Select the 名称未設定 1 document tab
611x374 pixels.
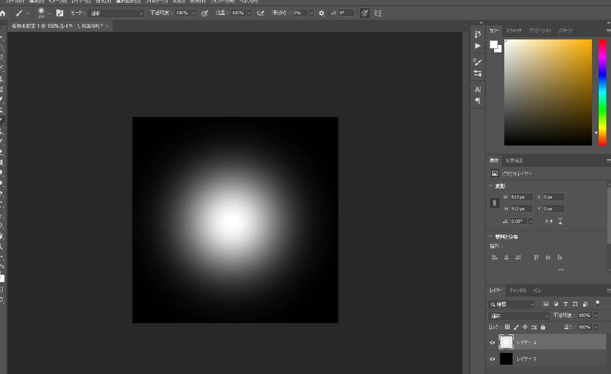57,26
